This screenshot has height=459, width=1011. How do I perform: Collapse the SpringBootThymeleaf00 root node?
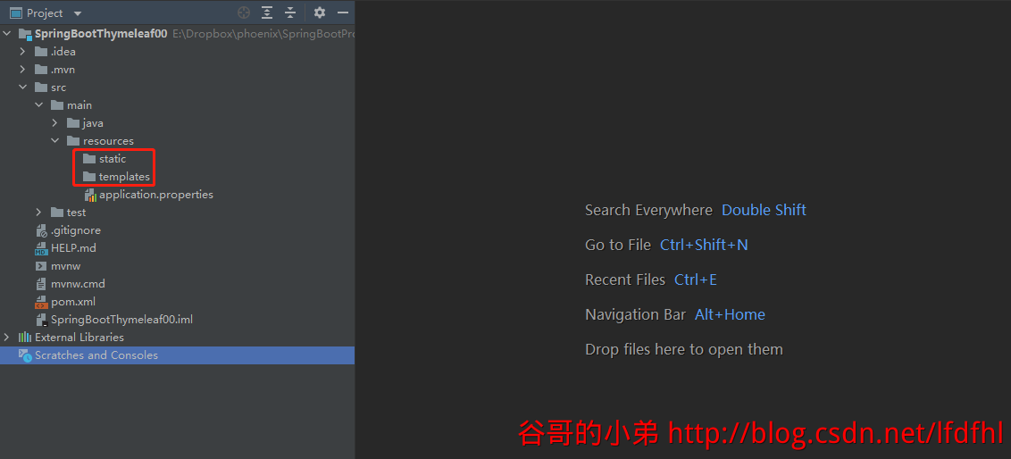click(7, 34)
